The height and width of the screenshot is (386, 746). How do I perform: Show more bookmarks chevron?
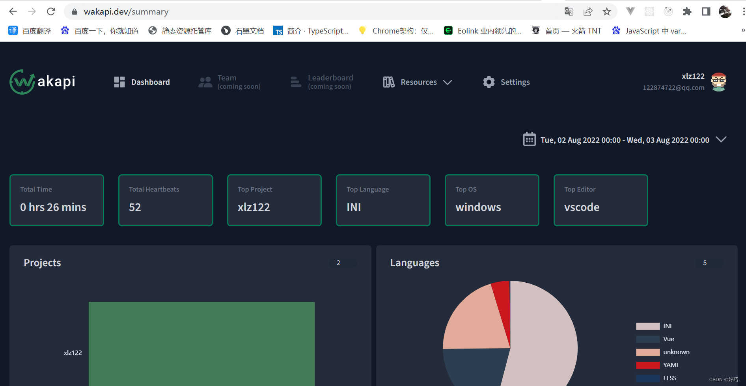tap(742, 30)
